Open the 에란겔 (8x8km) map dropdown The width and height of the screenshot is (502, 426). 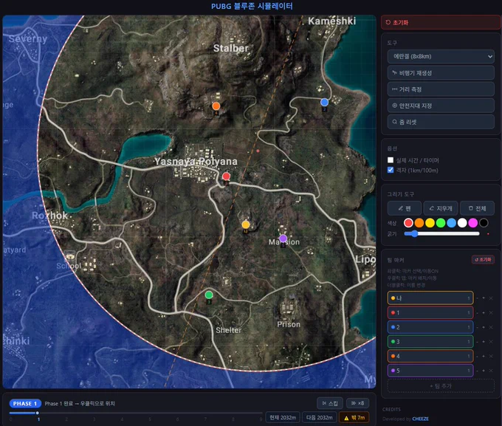tap(441, 56)
